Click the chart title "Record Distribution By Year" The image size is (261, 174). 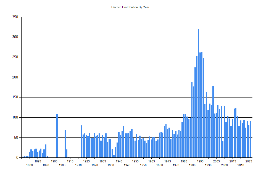[130, 7]
